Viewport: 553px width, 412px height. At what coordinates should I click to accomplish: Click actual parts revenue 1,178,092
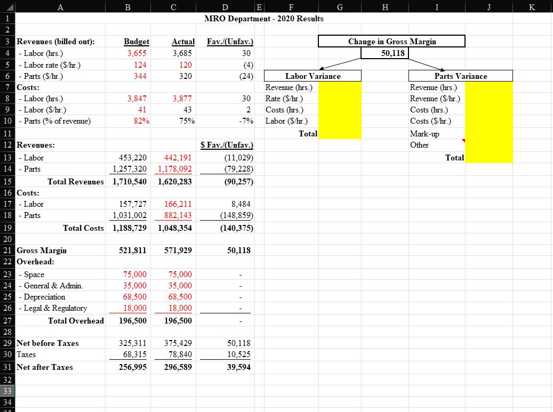pos(174,169)
